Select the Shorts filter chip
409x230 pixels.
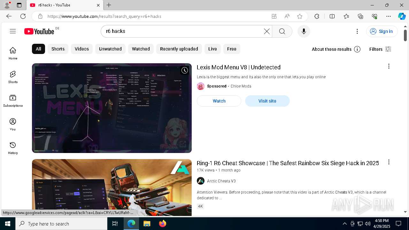point(58,49)
